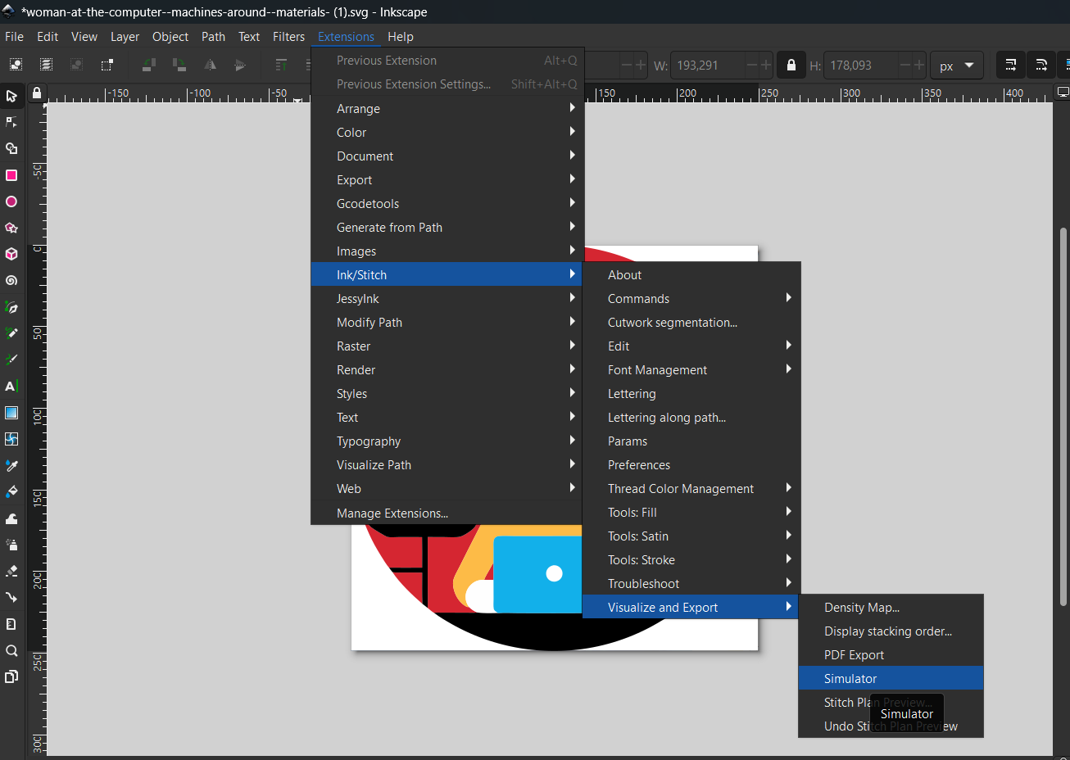Expand the Arrange submenu
Screen dimensions: 1070x760
click(447, 108)
